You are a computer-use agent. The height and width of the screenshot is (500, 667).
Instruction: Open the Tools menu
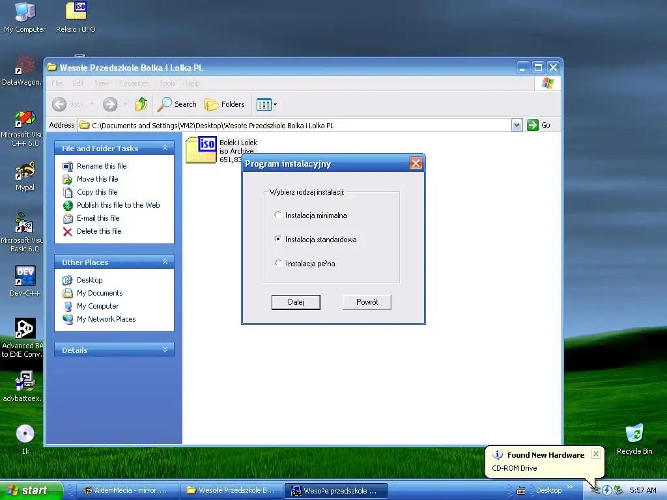click(167, 83)
